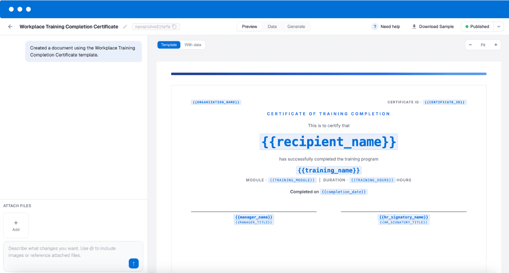Viewport: 509px width, 273px height.
Task: Zoom in with the plus icon
Action: click(496, 45)
